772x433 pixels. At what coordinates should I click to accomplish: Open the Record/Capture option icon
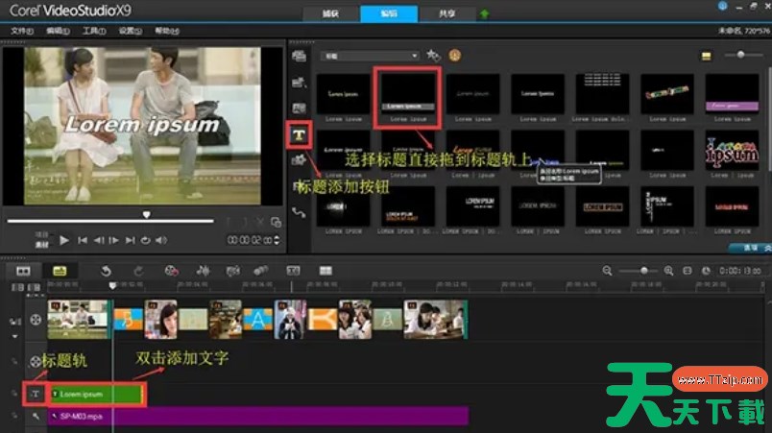point(171,272)
